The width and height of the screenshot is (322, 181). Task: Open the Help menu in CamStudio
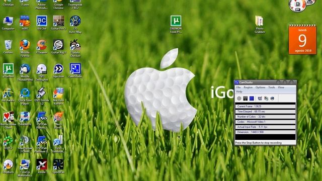pos(239,92)
